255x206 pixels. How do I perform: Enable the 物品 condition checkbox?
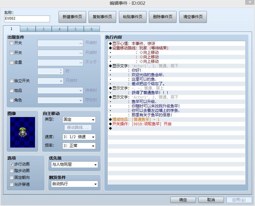pyautogui.click(x=11, y=90)
